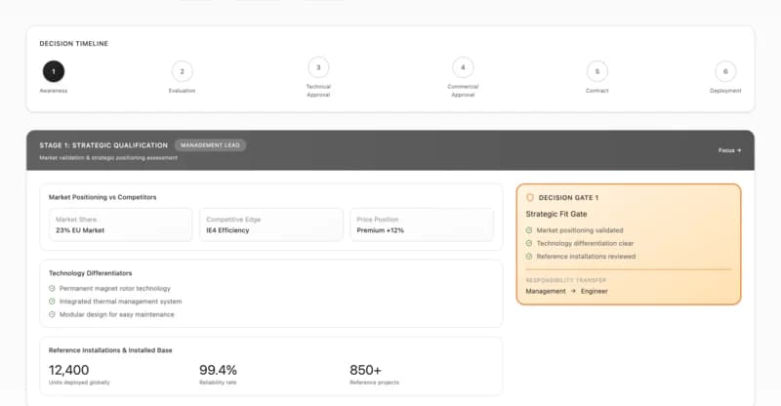Open step 5 Contract stage
The width and height of the screenshot is (781, 406).
(597, 70)
